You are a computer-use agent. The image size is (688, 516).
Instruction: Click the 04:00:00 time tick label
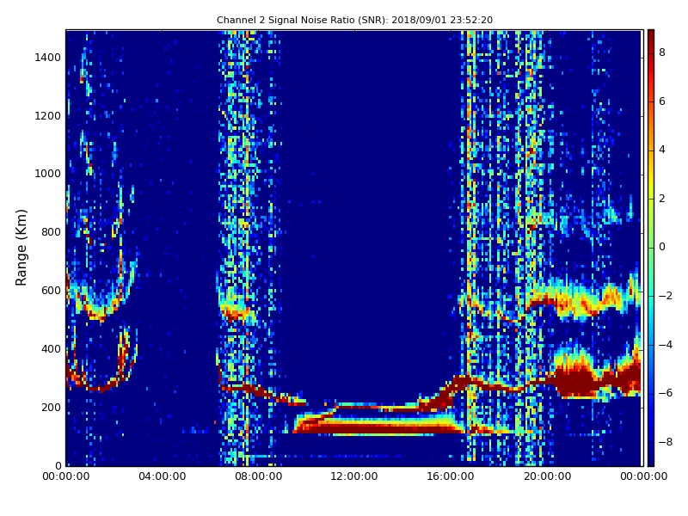[x=163, y=476]
